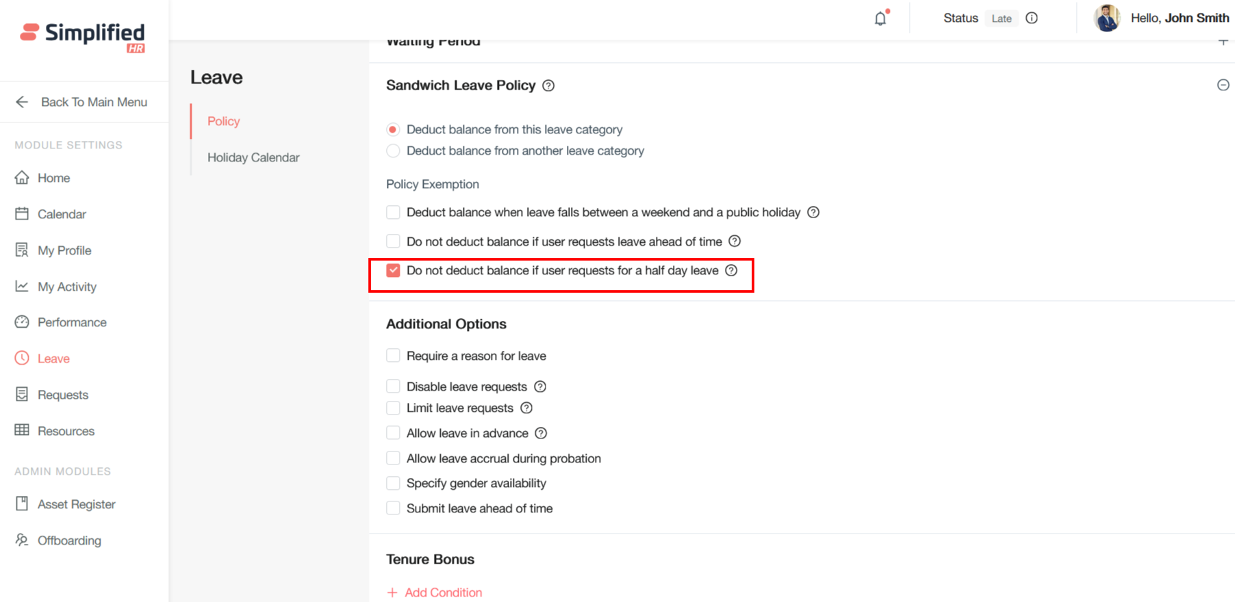Click help icon next to Disable leave requests
This screenshot has width=1235, height=602.
click(x=540, y=387)
